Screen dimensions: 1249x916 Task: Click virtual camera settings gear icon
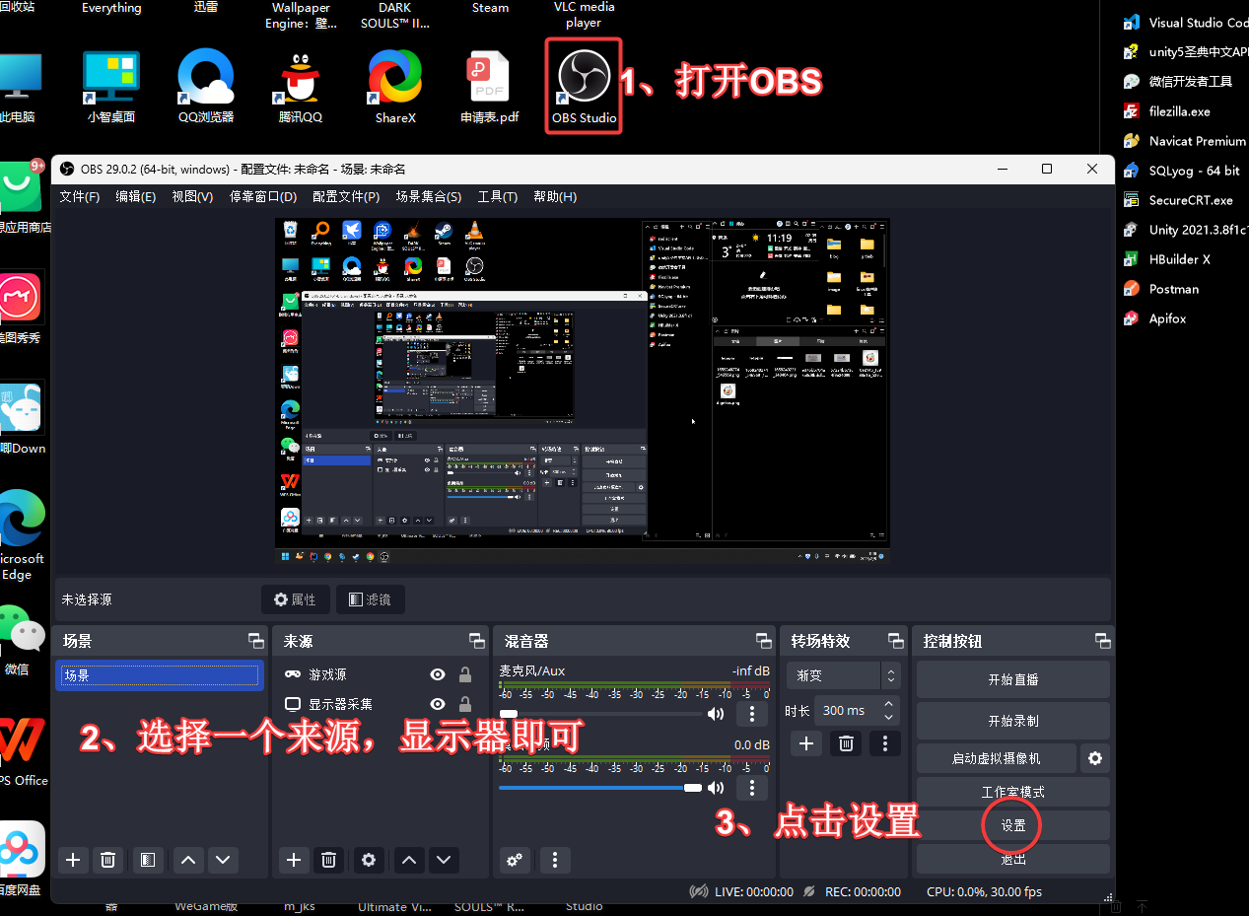[1094, 758]
